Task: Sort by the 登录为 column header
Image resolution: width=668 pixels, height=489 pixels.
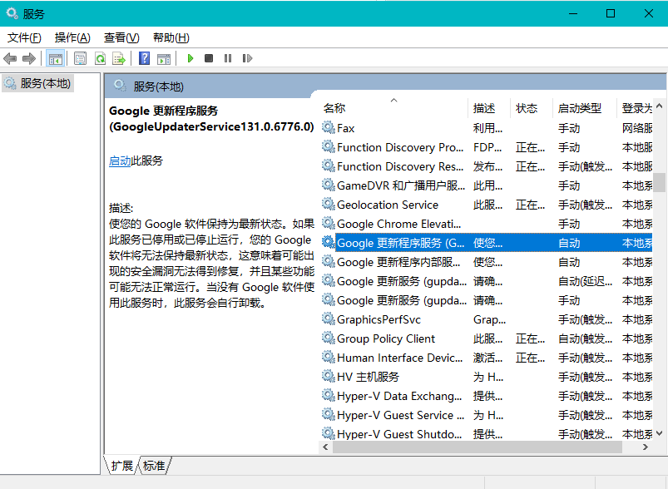Action: tap(635, 108)
